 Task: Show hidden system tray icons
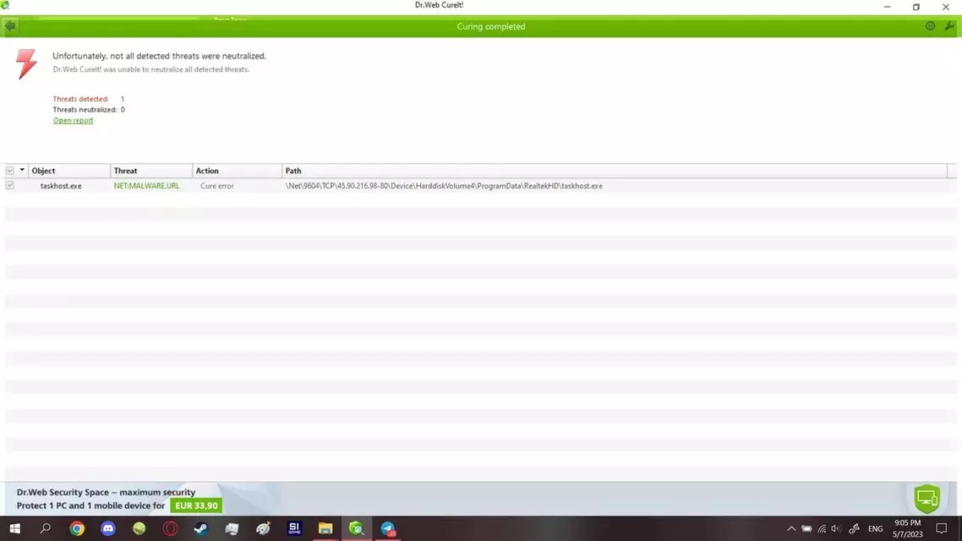pyautogui.click(x=791, y=528)
